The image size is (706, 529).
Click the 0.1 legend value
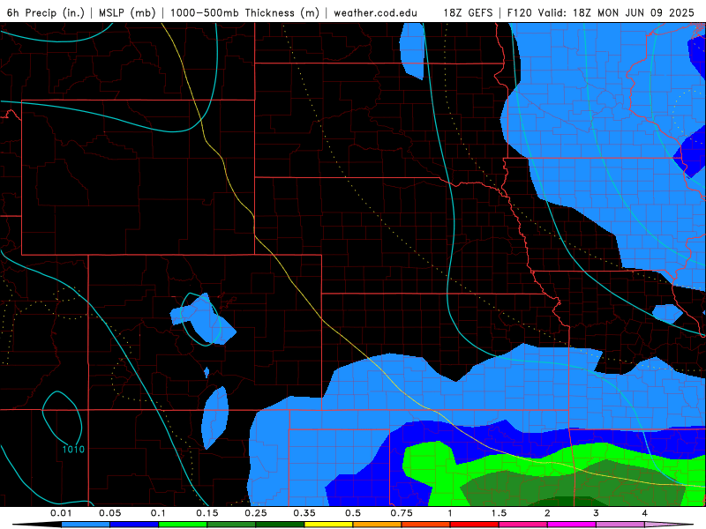click(158, 513)
